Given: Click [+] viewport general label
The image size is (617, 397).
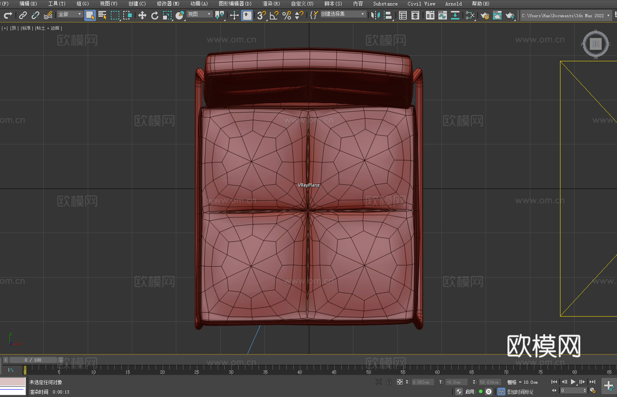Looking at the screenshot, I should 5,28.
